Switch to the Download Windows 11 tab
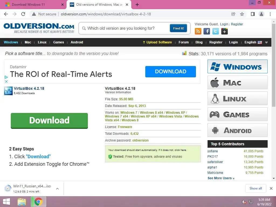This screenshot has width=276, height=207. coord(33,5)
